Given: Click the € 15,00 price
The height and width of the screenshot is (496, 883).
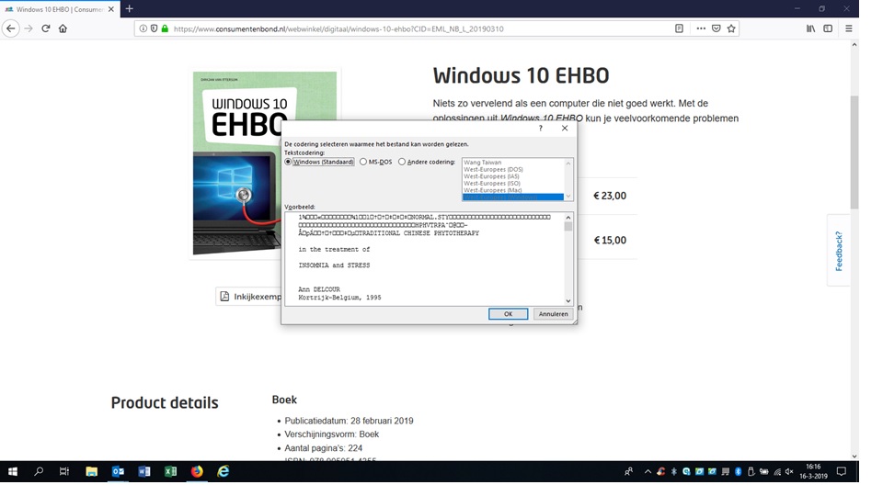Looking at the screenshot, I should click(610, 240).
